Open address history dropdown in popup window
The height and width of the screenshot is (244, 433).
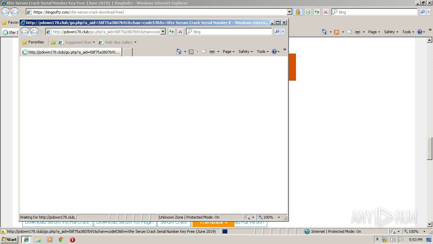tap(163, 32)
